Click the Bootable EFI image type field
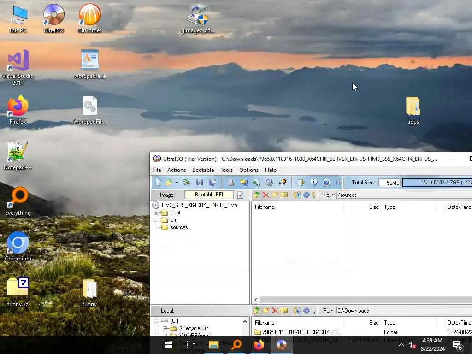 pyautogui.click(x=209, y=195)
